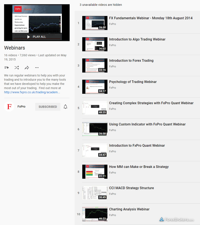Click FxPro channel under Introduction to FxPro Quant
The width and height of the screenshot is (200, 225).
[x=112, y=151]
